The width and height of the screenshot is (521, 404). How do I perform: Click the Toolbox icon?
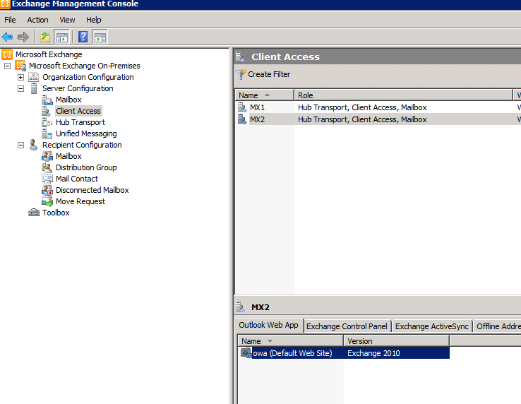point(34,213)
